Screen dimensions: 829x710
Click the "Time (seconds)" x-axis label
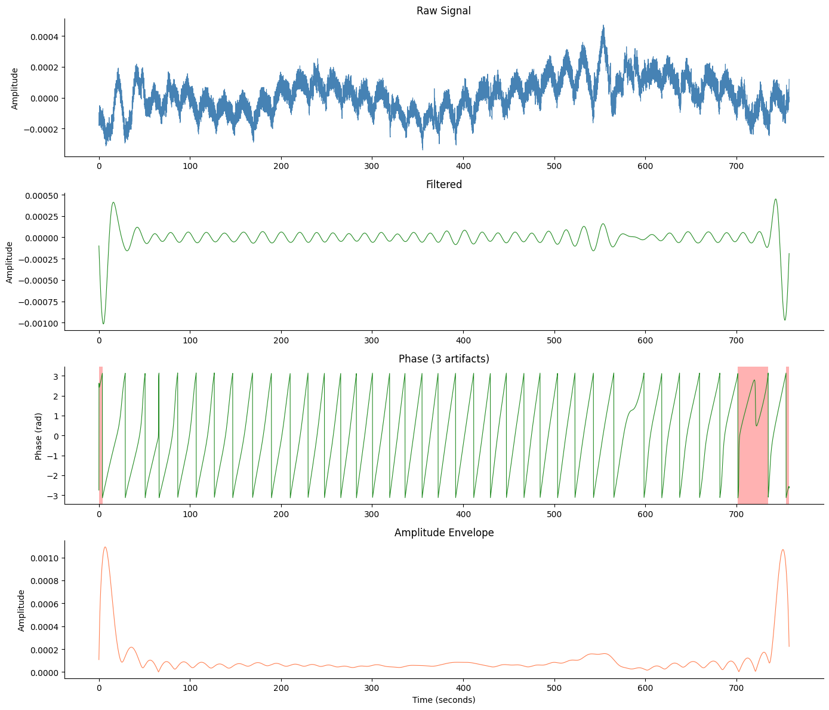443,699
